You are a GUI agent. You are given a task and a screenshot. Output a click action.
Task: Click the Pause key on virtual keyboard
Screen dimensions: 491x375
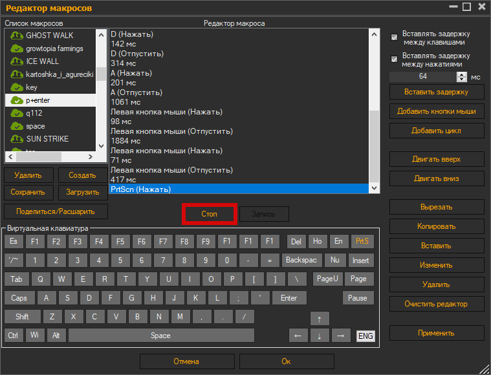358,298
